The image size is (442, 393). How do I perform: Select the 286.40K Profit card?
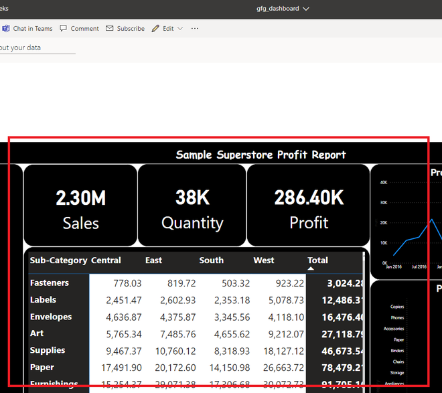[309, 206]
